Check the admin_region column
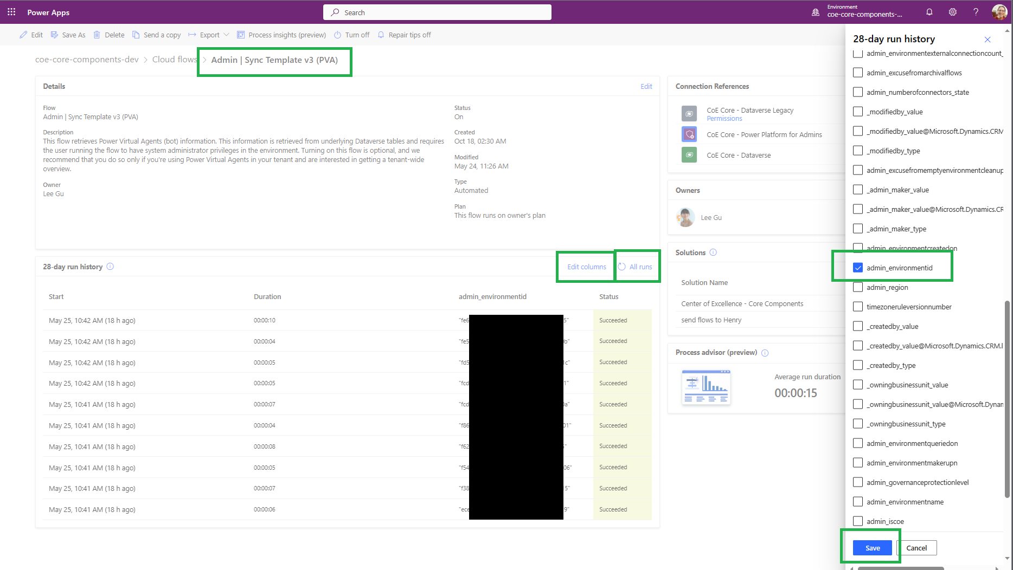Image resolution: width=1013 pixels, height=570 pixels. tap(858, 287)
